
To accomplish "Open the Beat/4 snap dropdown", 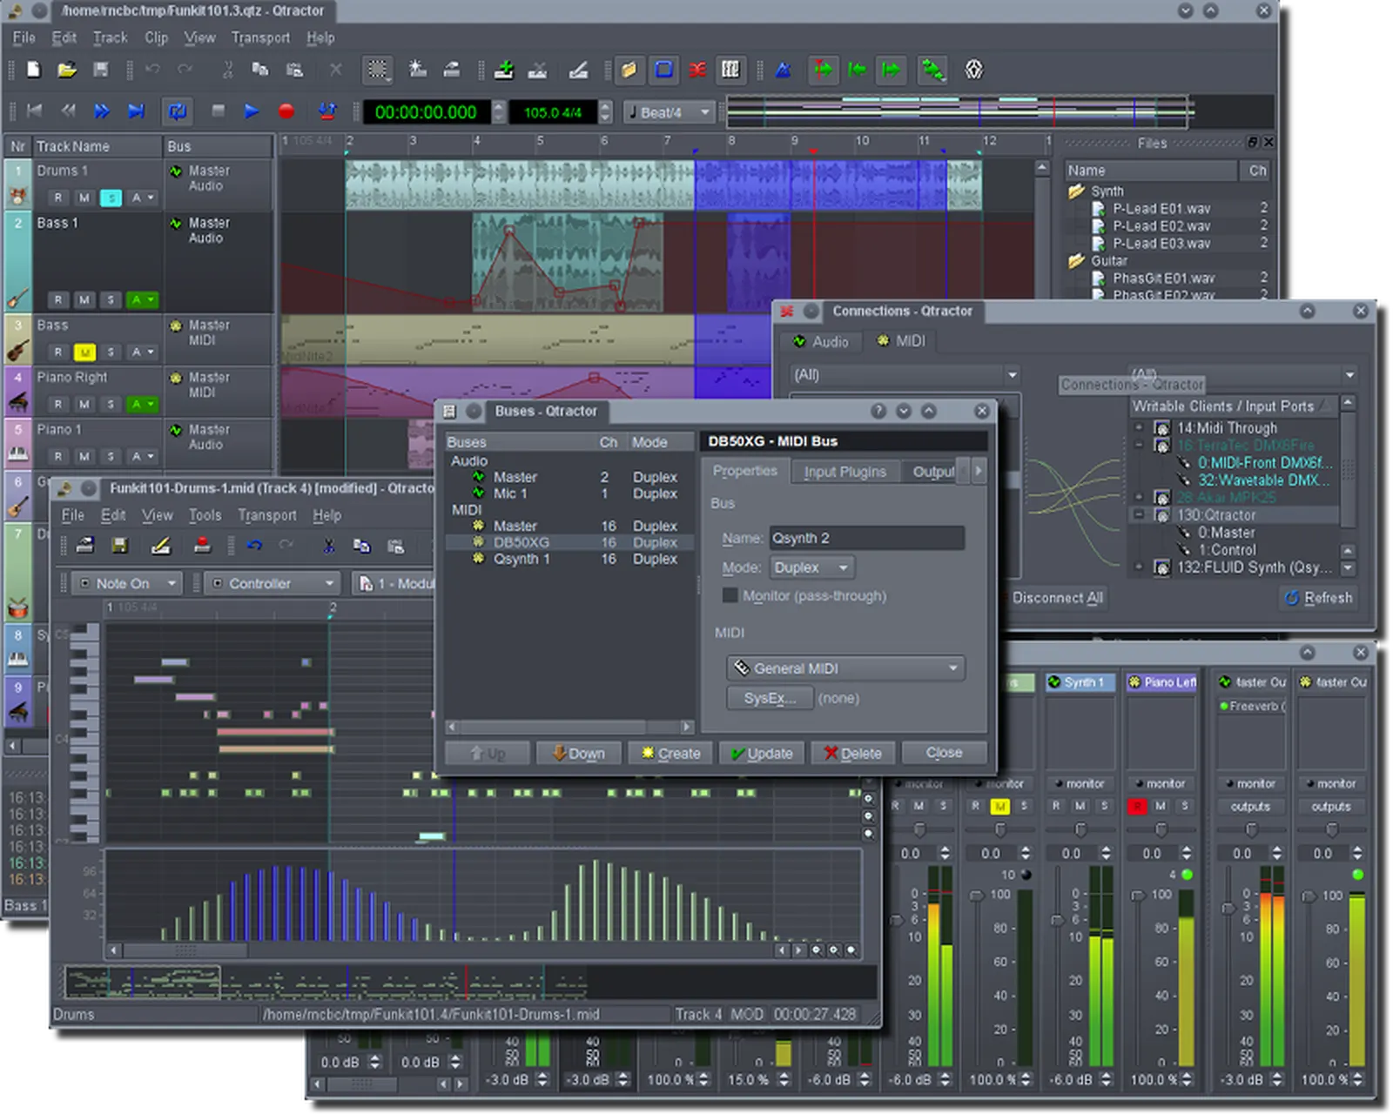I will point(669,112).
